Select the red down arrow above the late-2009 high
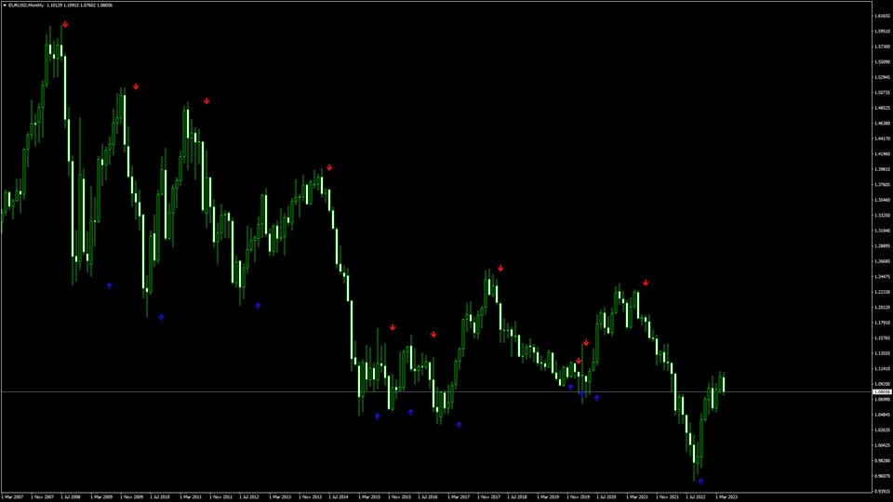The width and height of the screenshot is (893, 502). click(x=136, y=86)
